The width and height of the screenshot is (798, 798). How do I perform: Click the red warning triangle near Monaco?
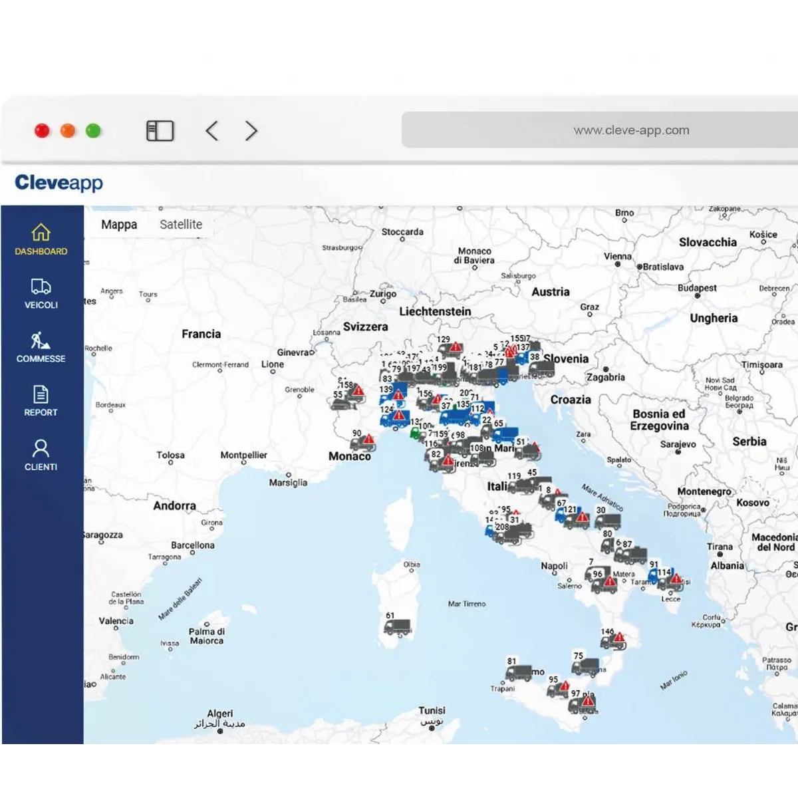(368, 440)
